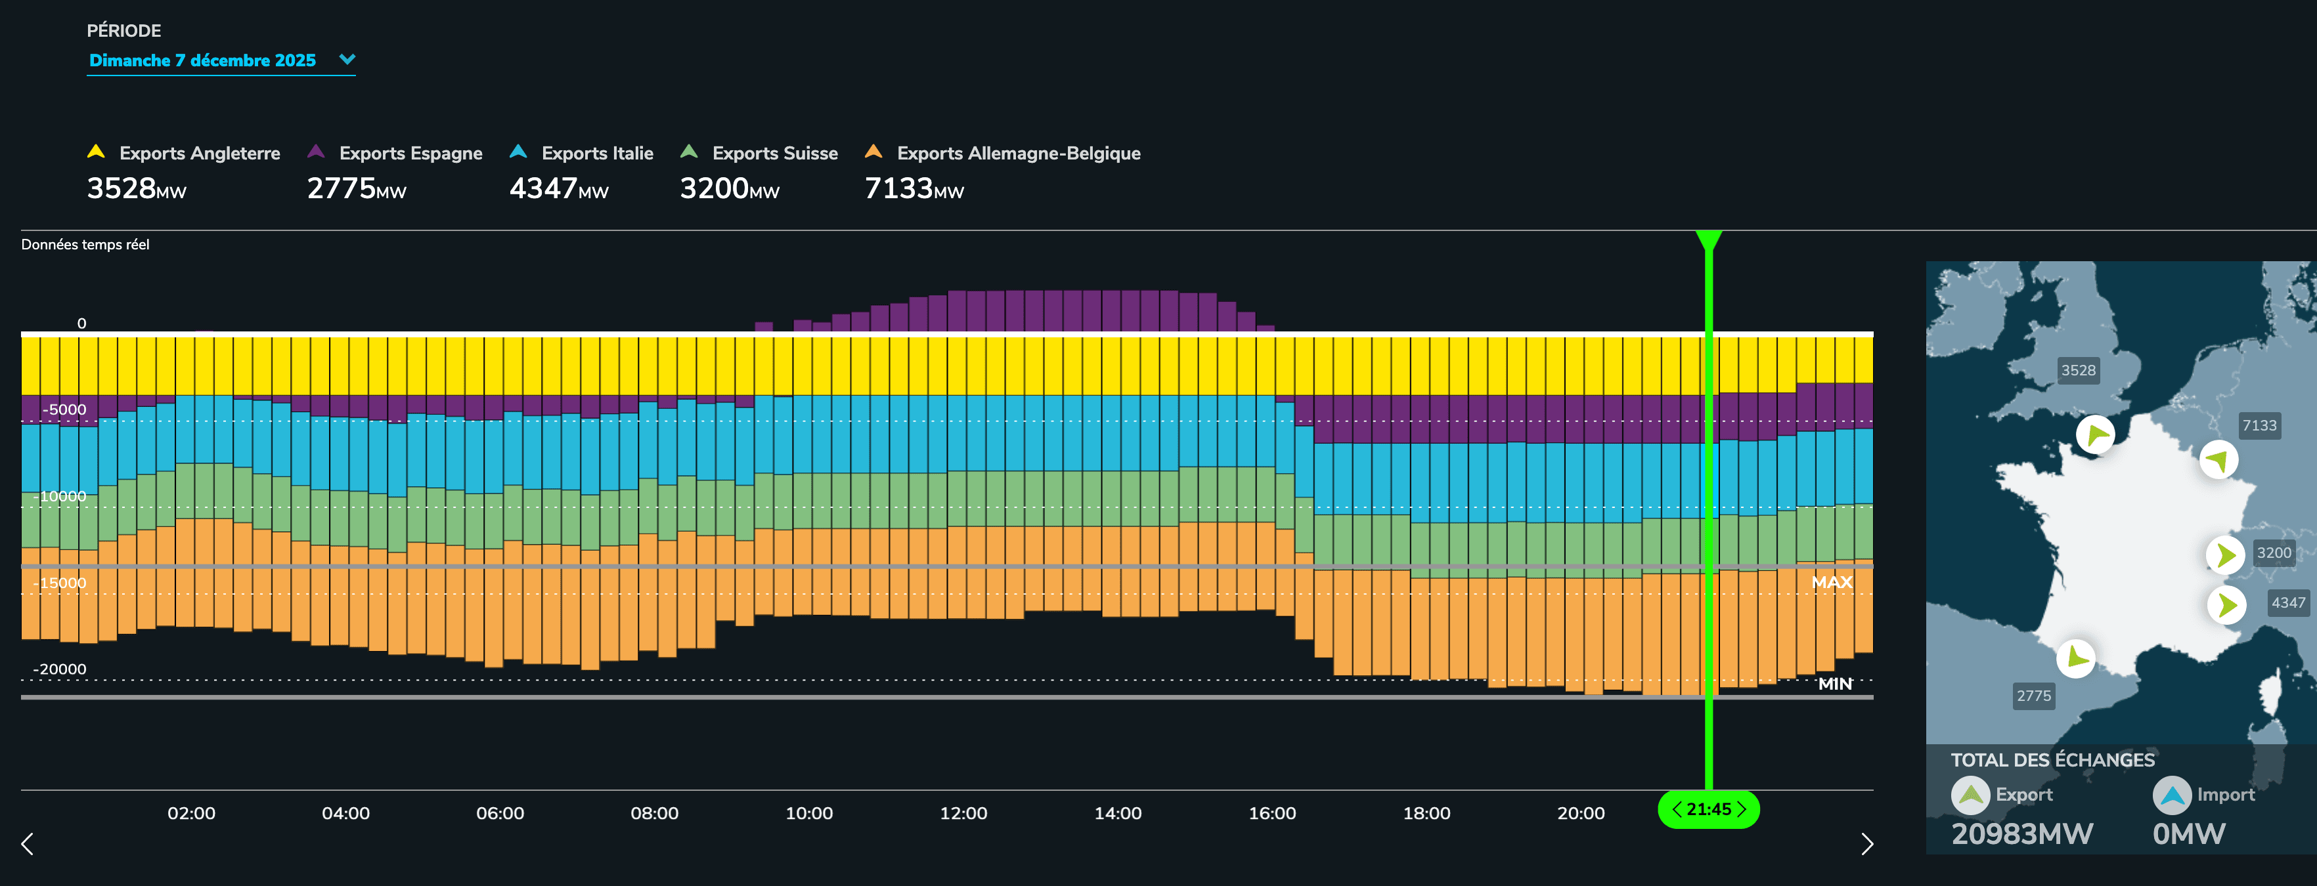Toggle Exports Italie series in legend

pyautogui.click(x=596, y=154)
